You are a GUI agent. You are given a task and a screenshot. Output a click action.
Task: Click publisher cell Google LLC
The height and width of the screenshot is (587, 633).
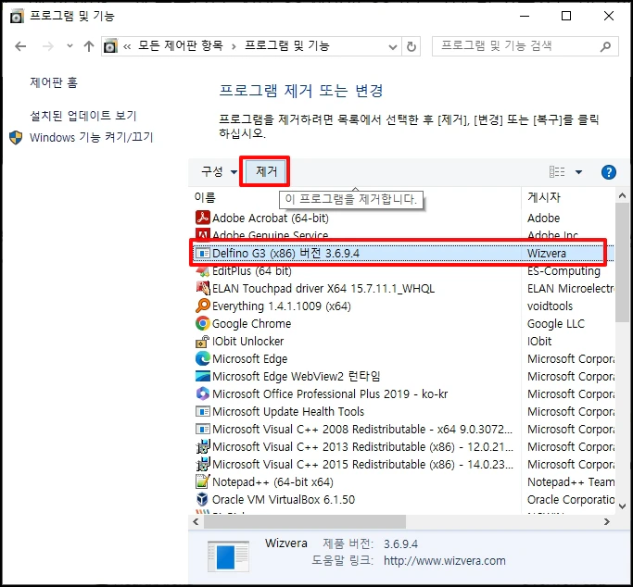click(x=556, y=323)
